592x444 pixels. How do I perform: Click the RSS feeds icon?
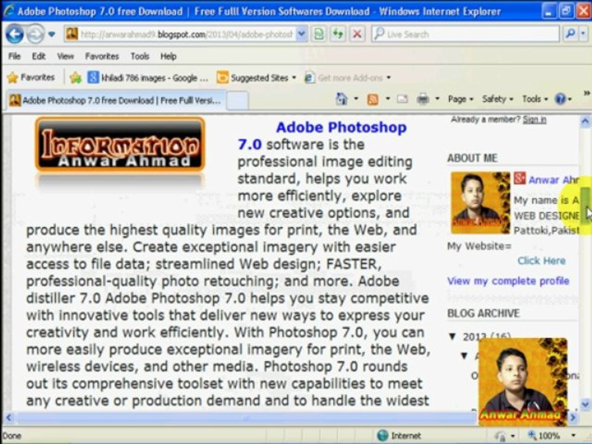pyautogui.click(x=373, y=99)
